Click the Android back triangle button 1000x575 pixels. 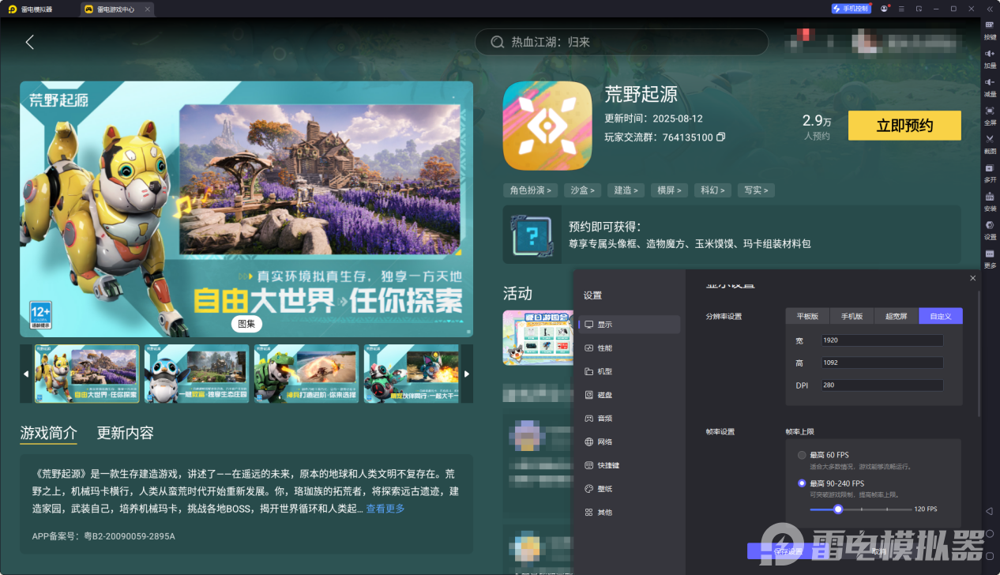(990, 511)
